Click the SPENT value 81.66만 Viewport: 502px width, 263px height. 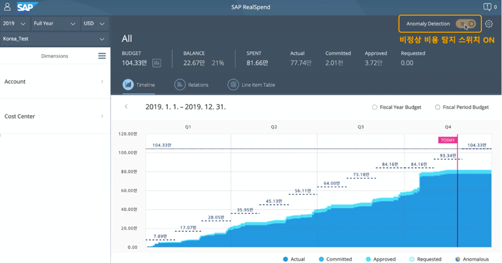point(257,63)
